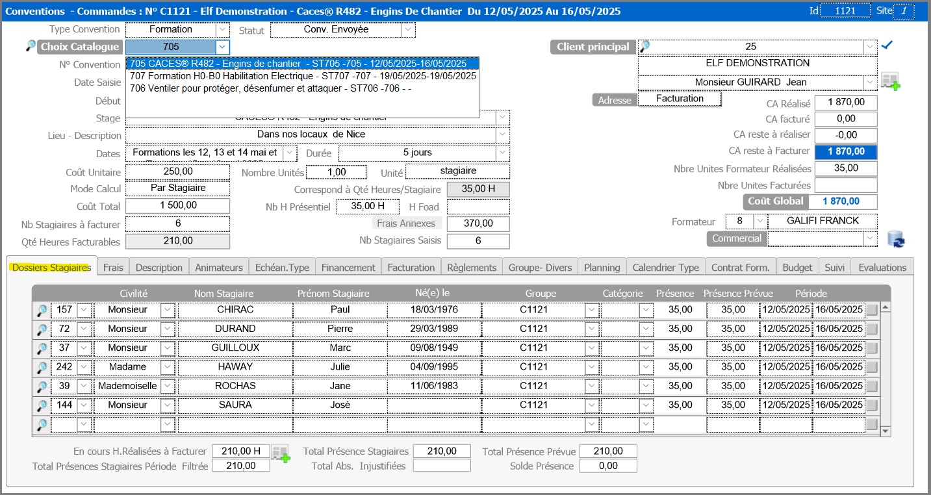Open the Planning tab

point(602,267)
